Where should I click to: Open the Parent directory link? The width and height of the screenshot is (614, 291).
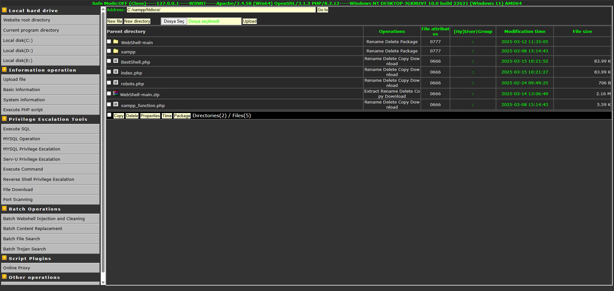126,31
